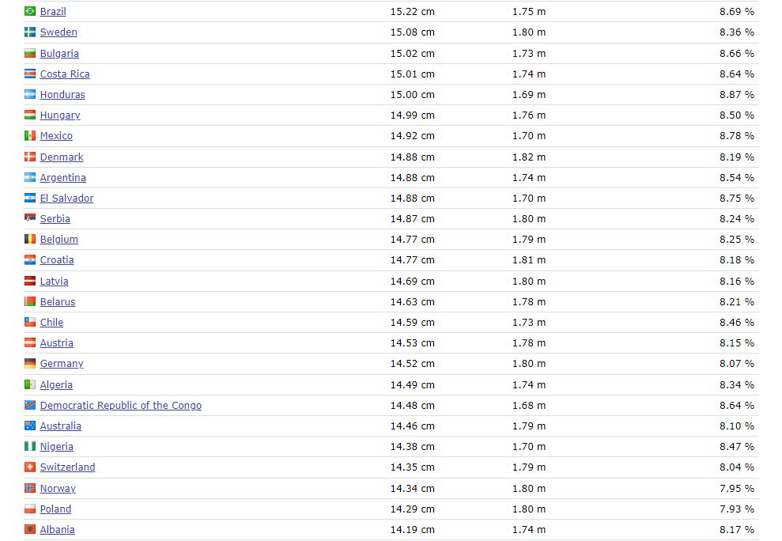This screenshot has height=541, width=782.
Task: Click the Poland link
Action: (x=55, y=509)
